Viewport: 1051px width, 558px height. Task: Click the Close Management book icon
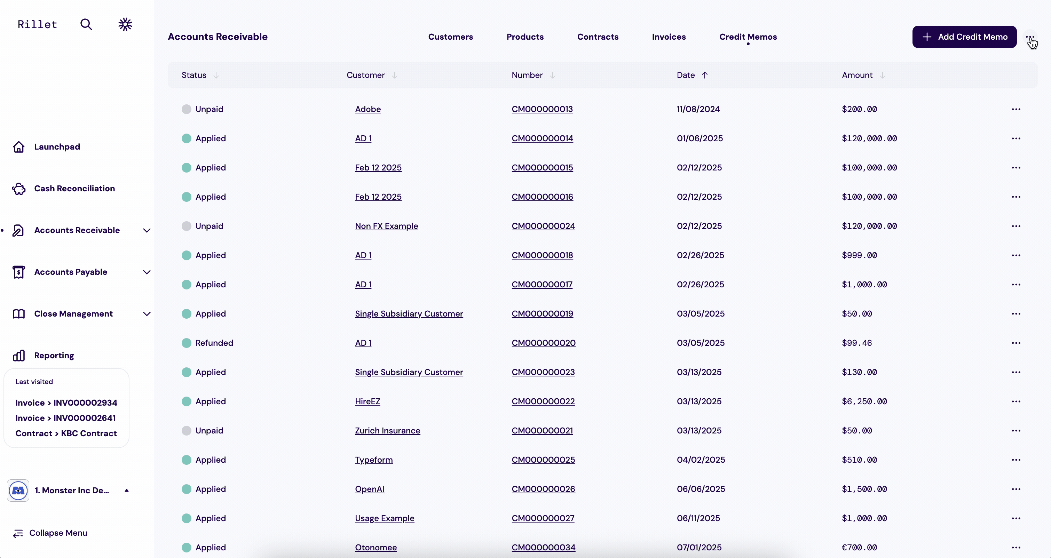[x=19, y=314]
